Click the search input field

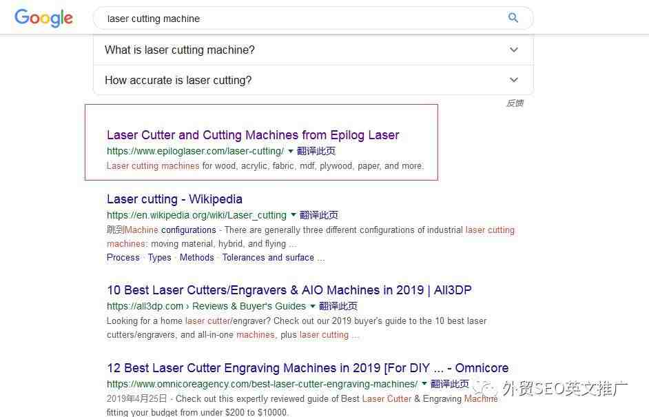click(303, 19)
